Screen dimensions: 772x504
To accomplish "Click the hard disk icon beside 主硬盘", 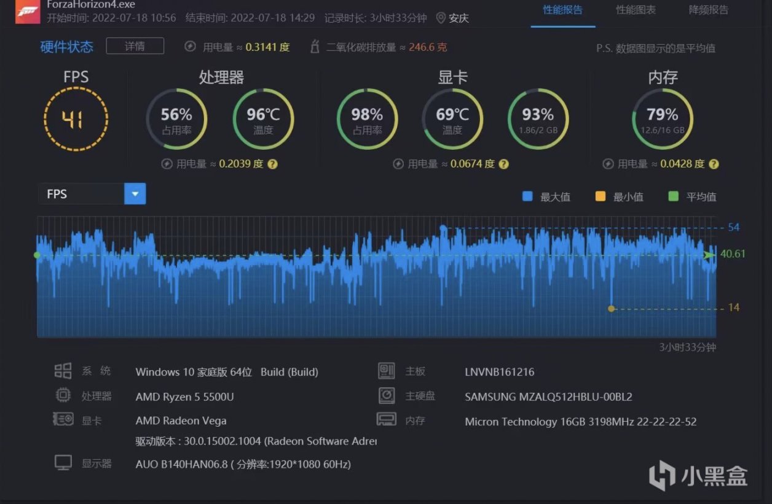I will [x=387, y=395].
